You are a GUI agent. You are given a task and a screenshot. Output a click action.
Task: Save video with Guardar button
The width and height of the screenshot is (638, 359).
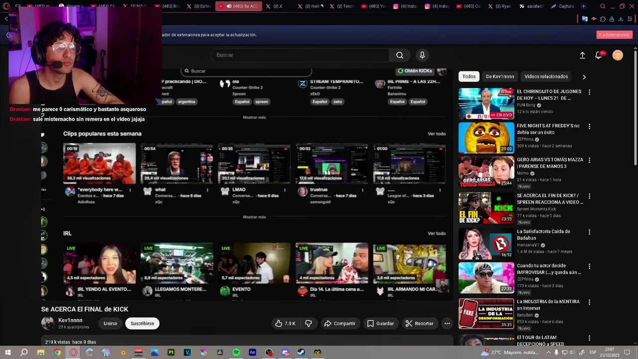click(380, 324)
